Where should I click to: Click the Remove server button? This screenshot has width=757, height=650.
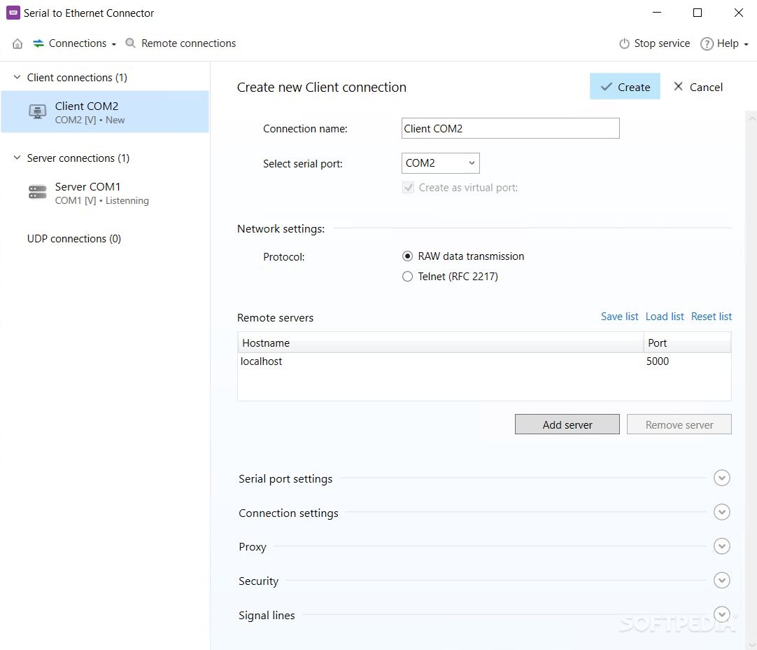679,424
